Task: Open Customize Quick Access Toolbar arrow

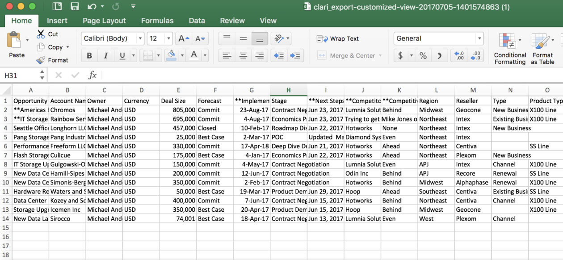Action: point(133,7)
